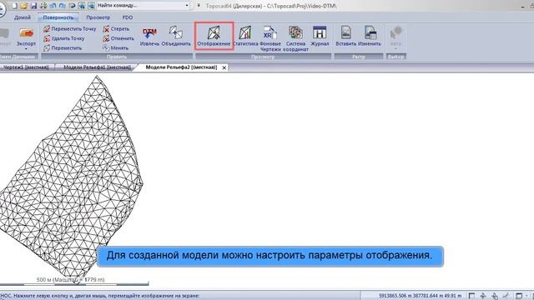The image size is (534, 300).
Task: Click the snap crosshair status bar icon
Action: (483, 296)
